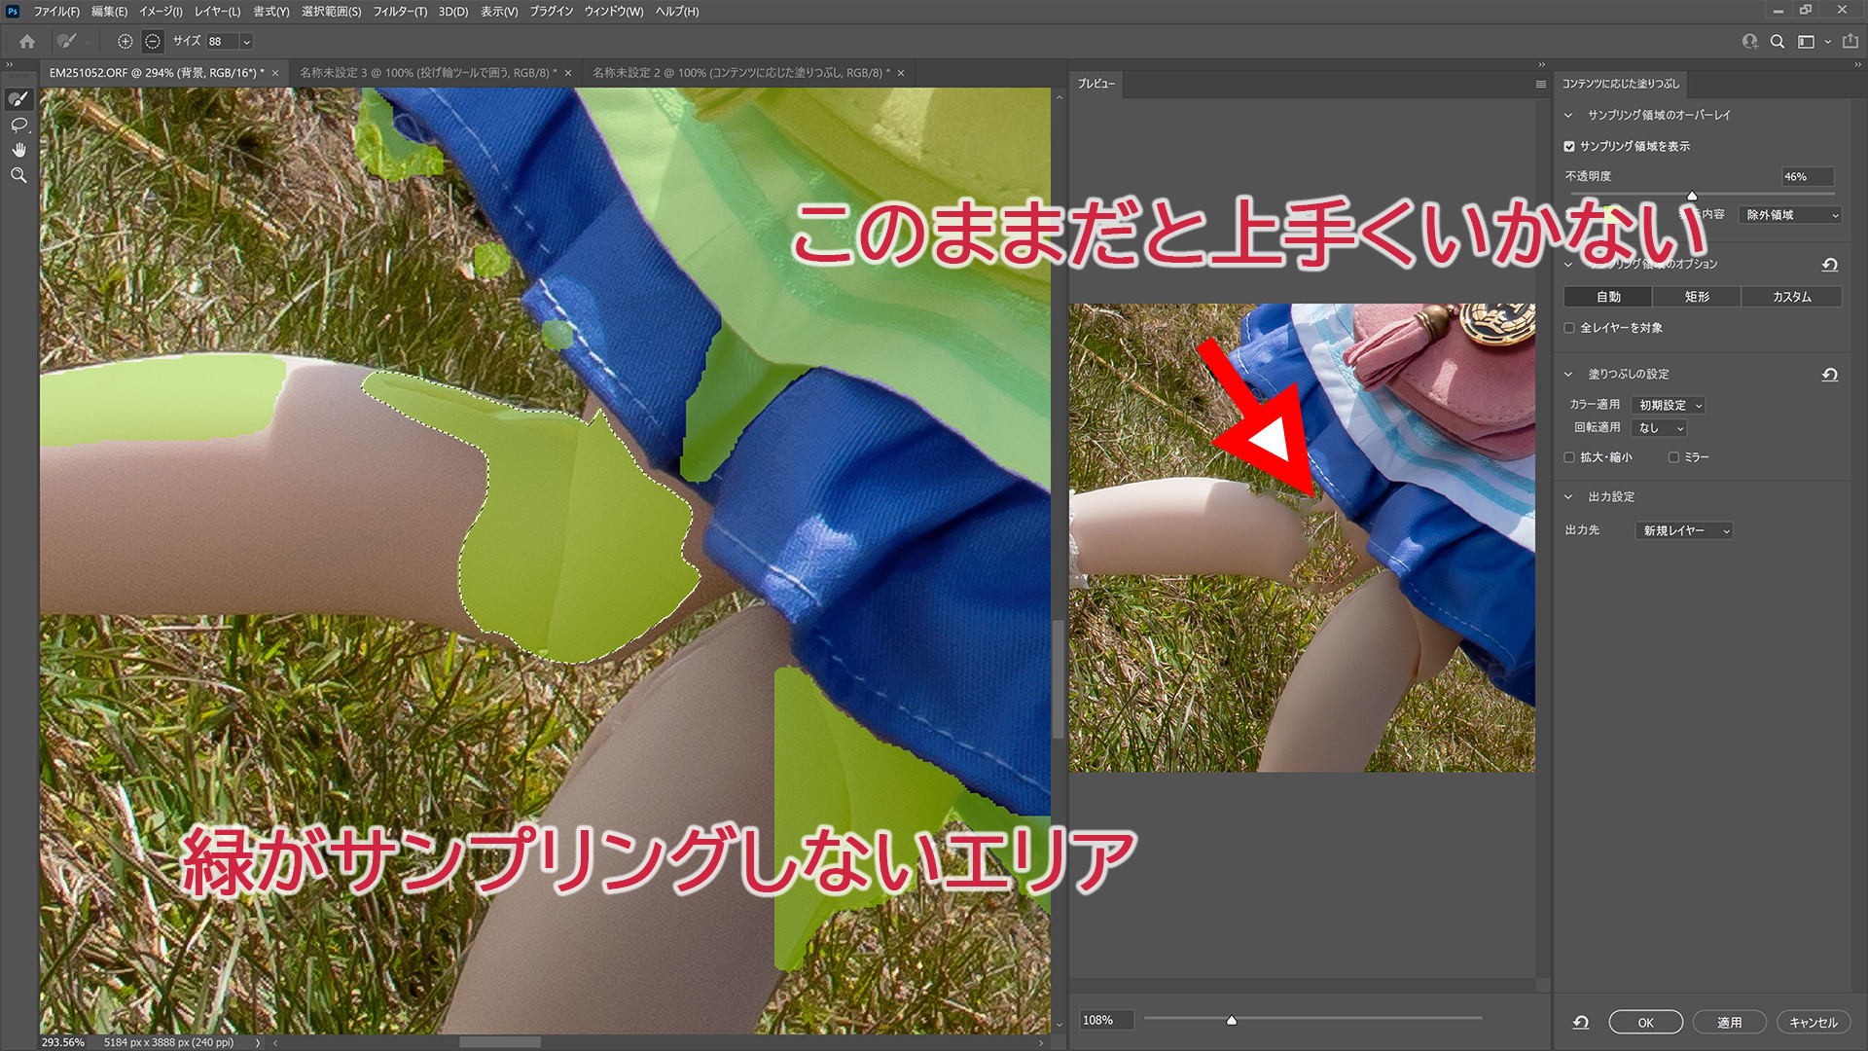Select the Sampling Brush tool in the left toolbar

[18, 99]
